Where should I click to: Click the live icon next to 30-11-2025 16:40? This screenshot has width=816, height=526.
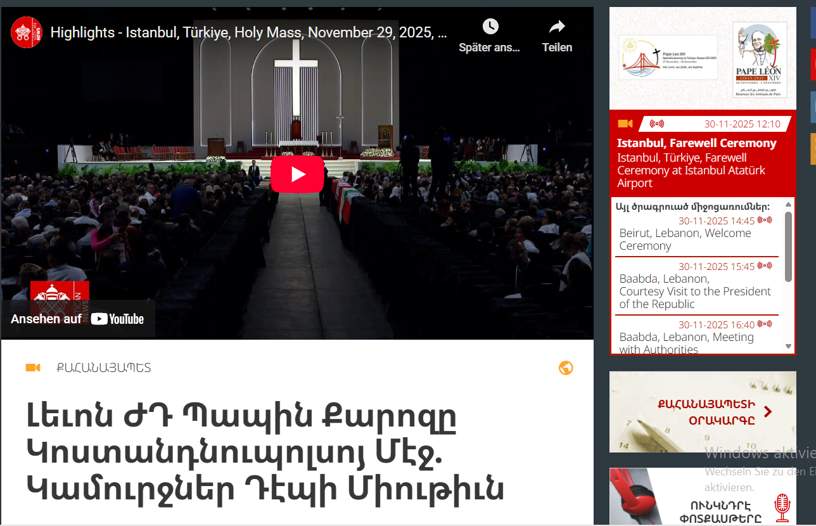point(765,324)
